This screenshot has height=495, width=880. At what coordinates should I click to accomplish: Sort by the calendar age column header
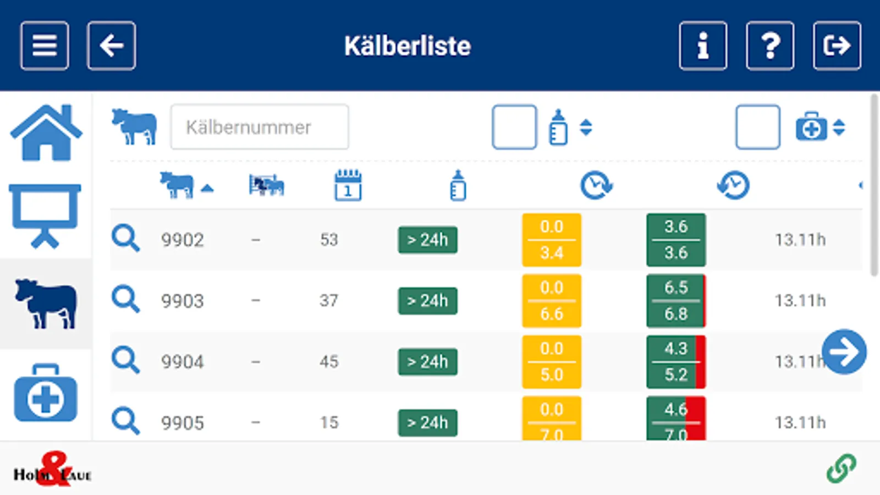coord(348,185)
